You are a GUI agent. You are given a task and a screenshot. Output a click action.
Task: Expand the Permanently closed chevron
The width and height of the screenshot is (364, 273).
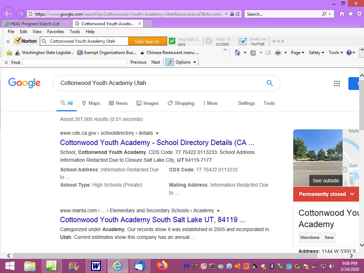[x=352, y=194]
